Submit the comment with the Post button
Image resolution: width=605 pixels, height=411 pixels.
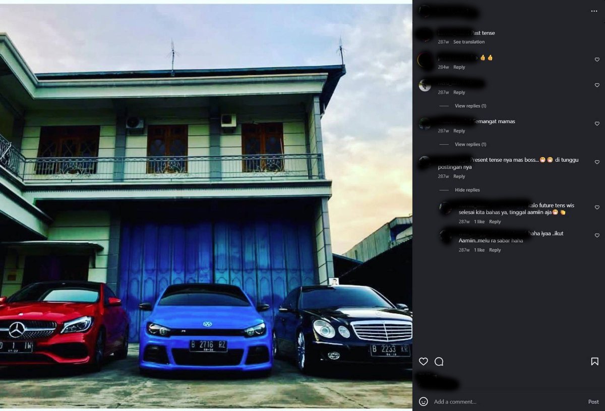click(x=593, y=401)
